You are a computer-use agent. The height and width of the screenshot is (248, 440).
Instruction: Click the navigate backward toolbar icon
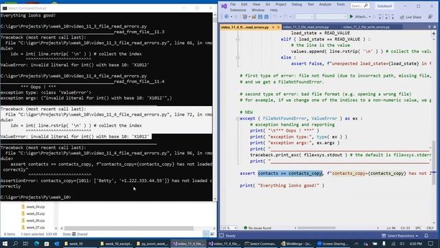tap(226, 17)
